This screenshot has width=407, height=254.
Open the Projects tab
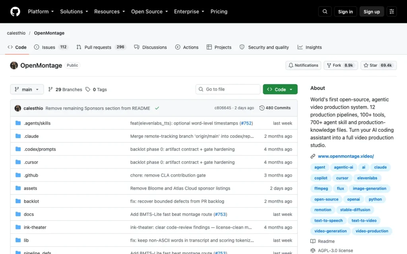(x=219, y=47)
